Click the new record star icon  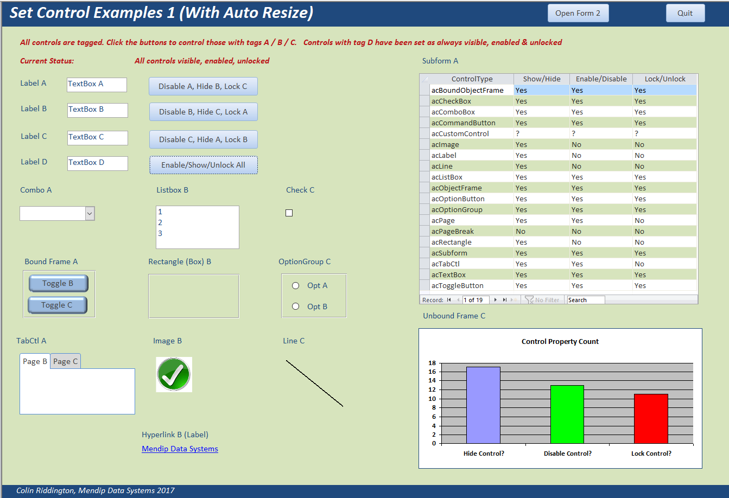click(x=514, y=300)
